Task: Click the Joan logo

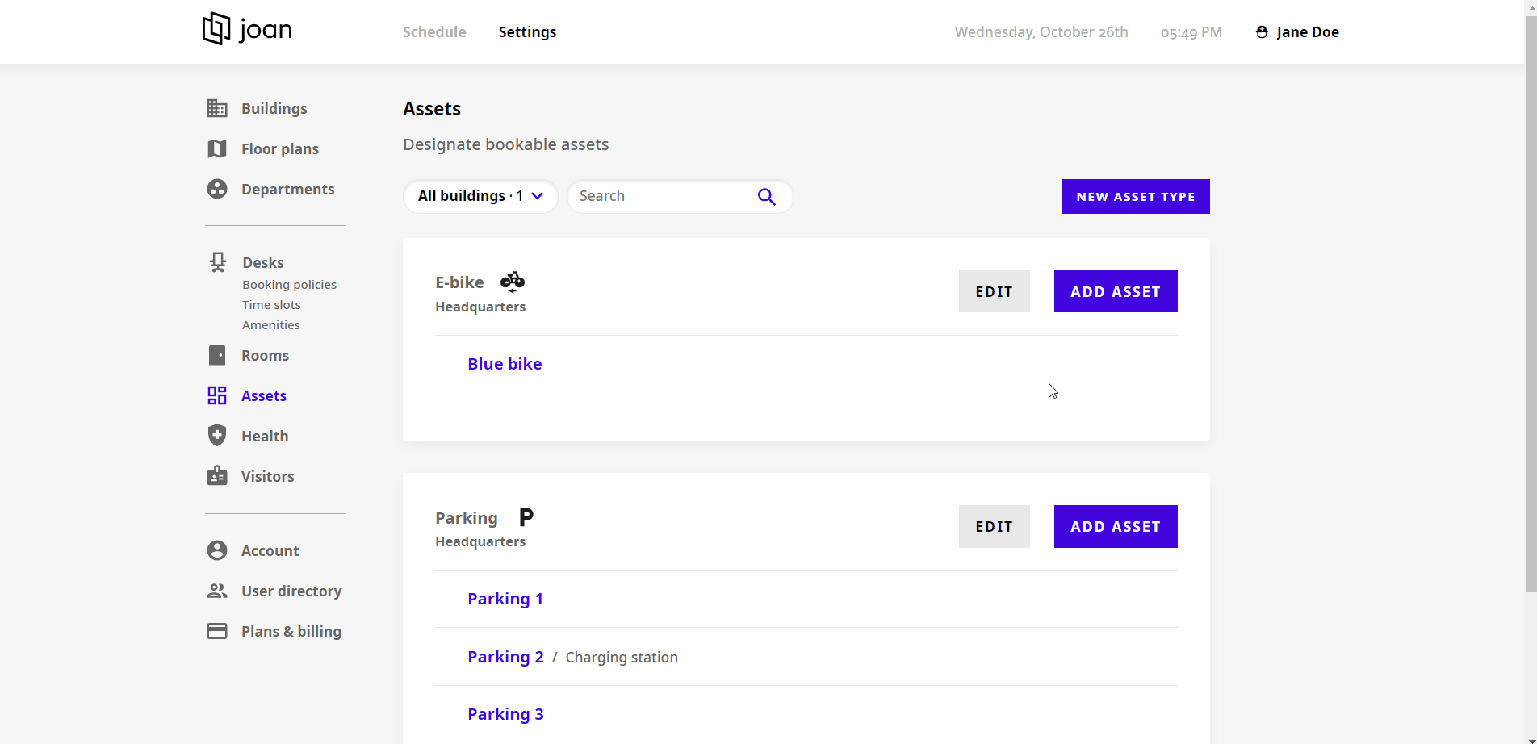Action: point(245,29)
